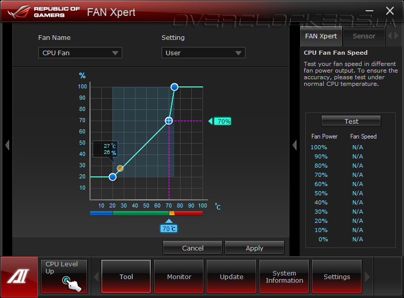Click the Test button
The image size is (404, 298).
(351, 121)
